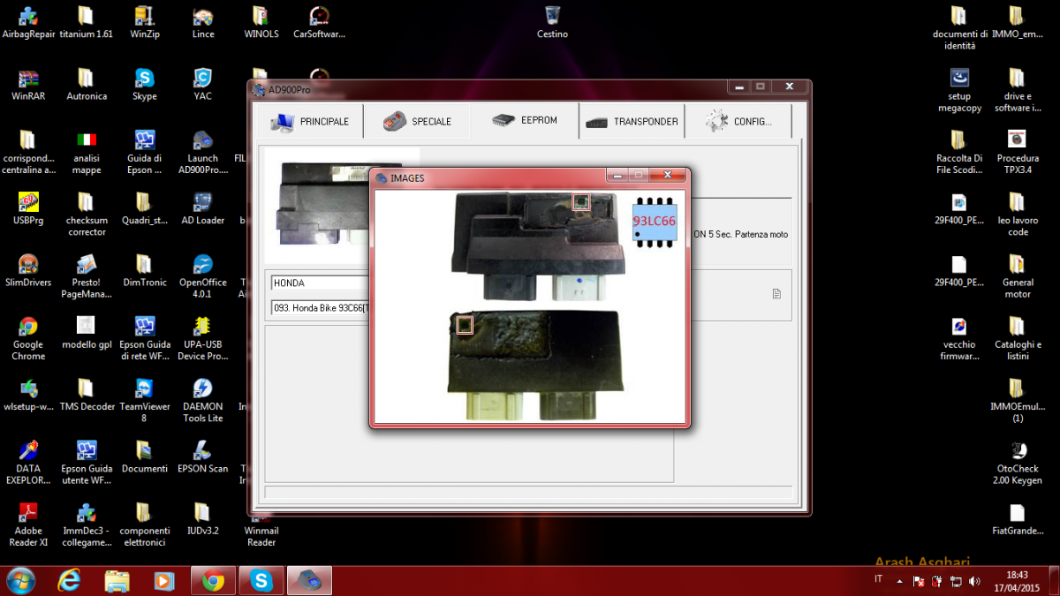This screenshot has height=596, width=1060.
Task: Click the marked chip on the upper ECU photo
Action: (580, 202)
